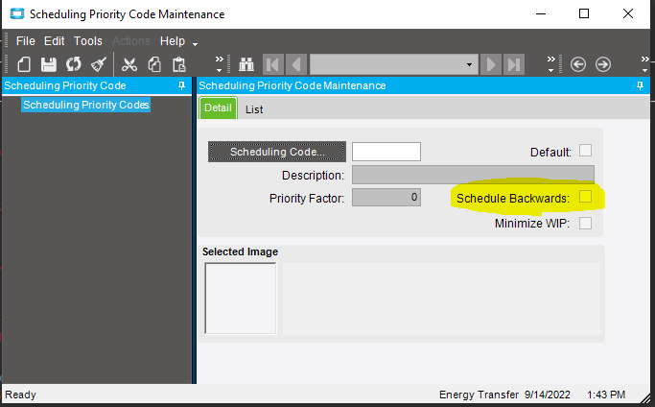Viewport: 655px width, 407px height.
Task: Click the 9/14/2022 date in status bar
Action: pyautogui.click(x=548, y=395)
